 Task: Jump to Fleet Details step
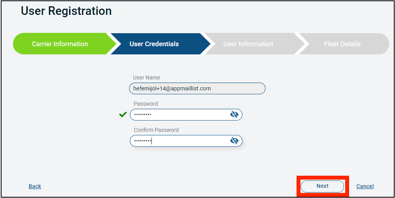point(342,44)
